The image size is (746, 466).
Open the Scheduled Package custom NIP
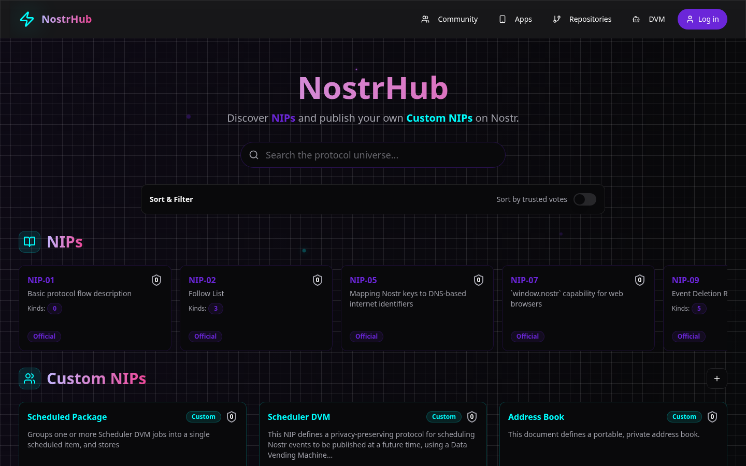67,417
